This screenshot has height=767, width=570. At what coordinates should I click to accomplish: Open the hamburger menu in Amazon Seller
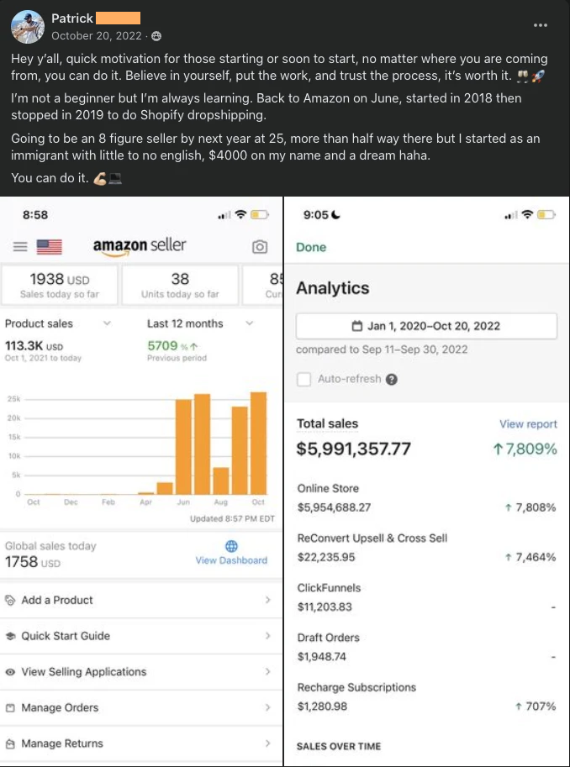20,247
